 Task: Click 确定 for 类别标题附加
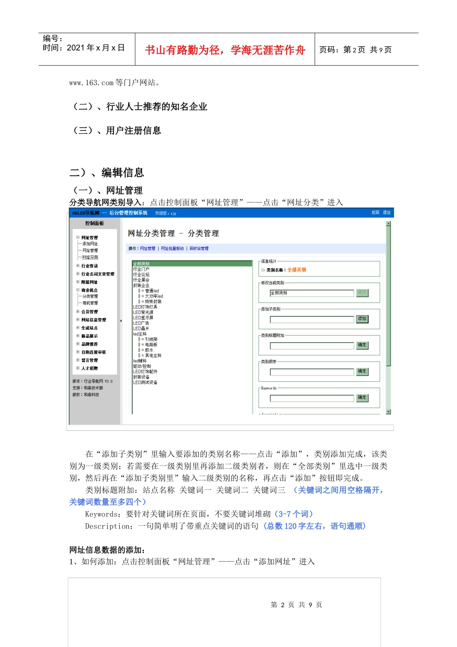pyautogui.click(x=362, y=345)
